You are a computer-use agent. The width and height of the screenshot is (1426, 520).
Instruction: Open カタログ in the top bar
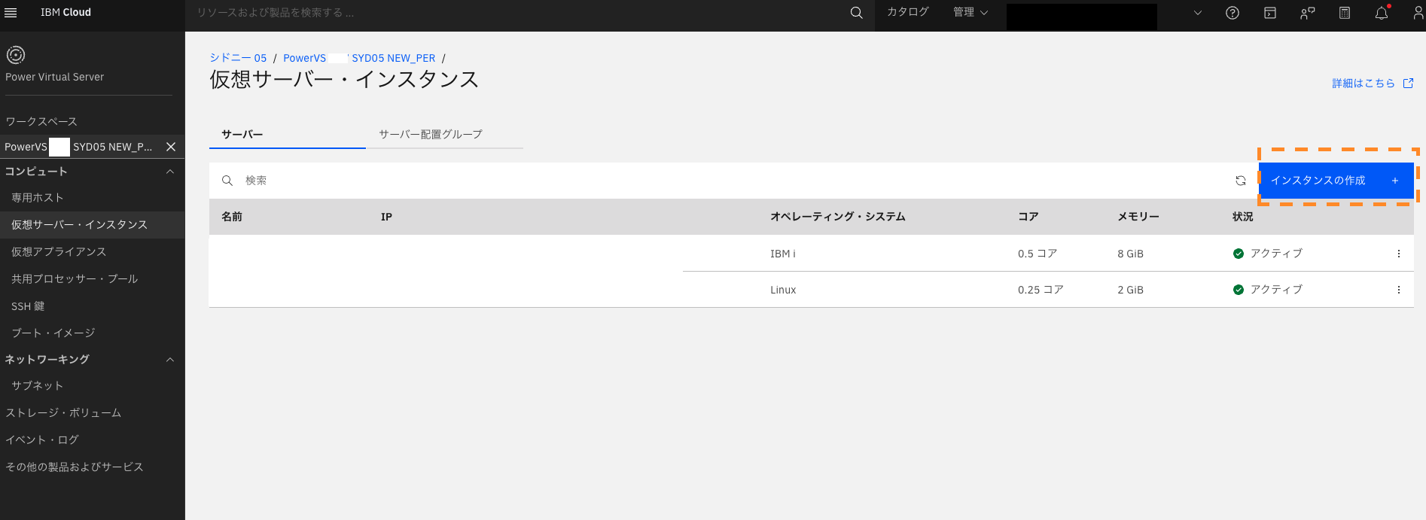(908, 13)
